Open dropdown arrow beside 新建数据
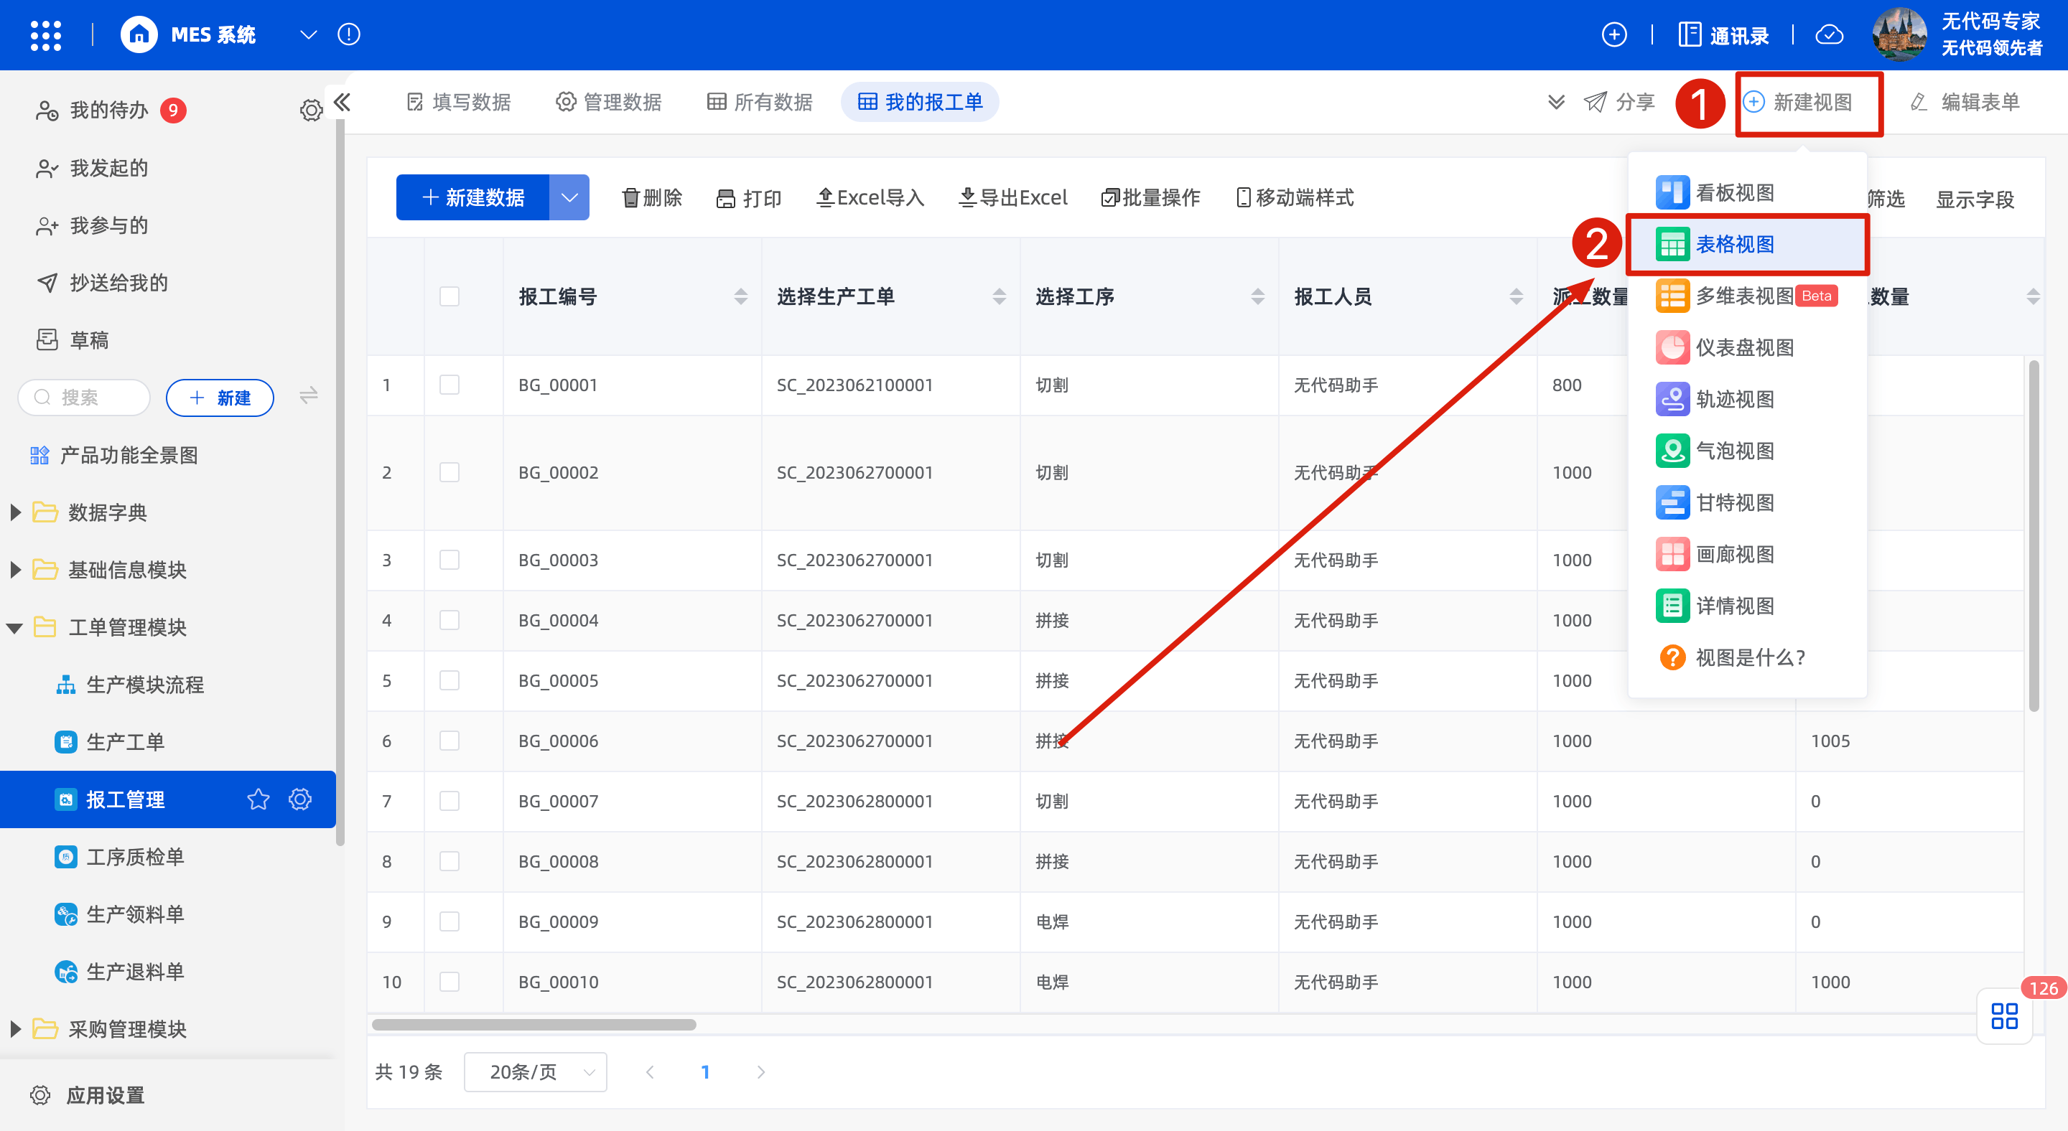2068x1131 pixels. click(569, 197)
